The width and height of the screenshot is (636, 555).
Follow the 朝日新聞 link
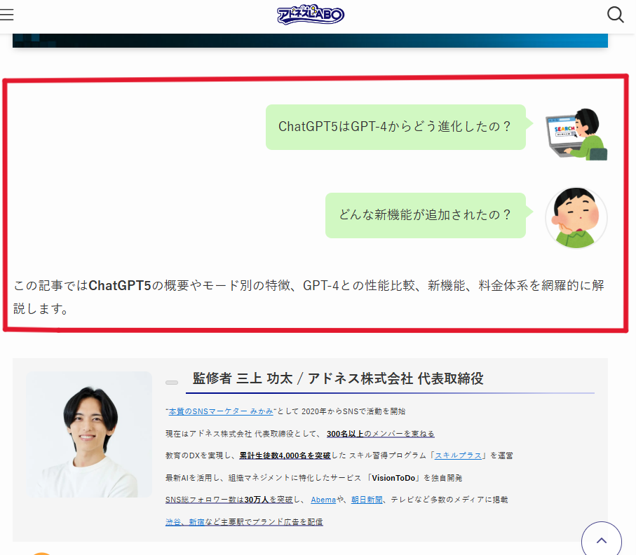point(367,500)
